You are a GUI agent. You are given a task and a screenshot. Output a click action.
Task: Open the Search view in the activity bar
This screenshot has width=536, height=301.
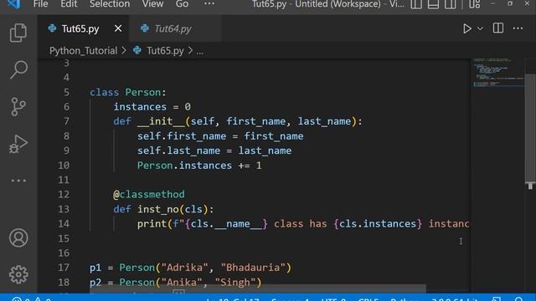[x=18, y=69]
